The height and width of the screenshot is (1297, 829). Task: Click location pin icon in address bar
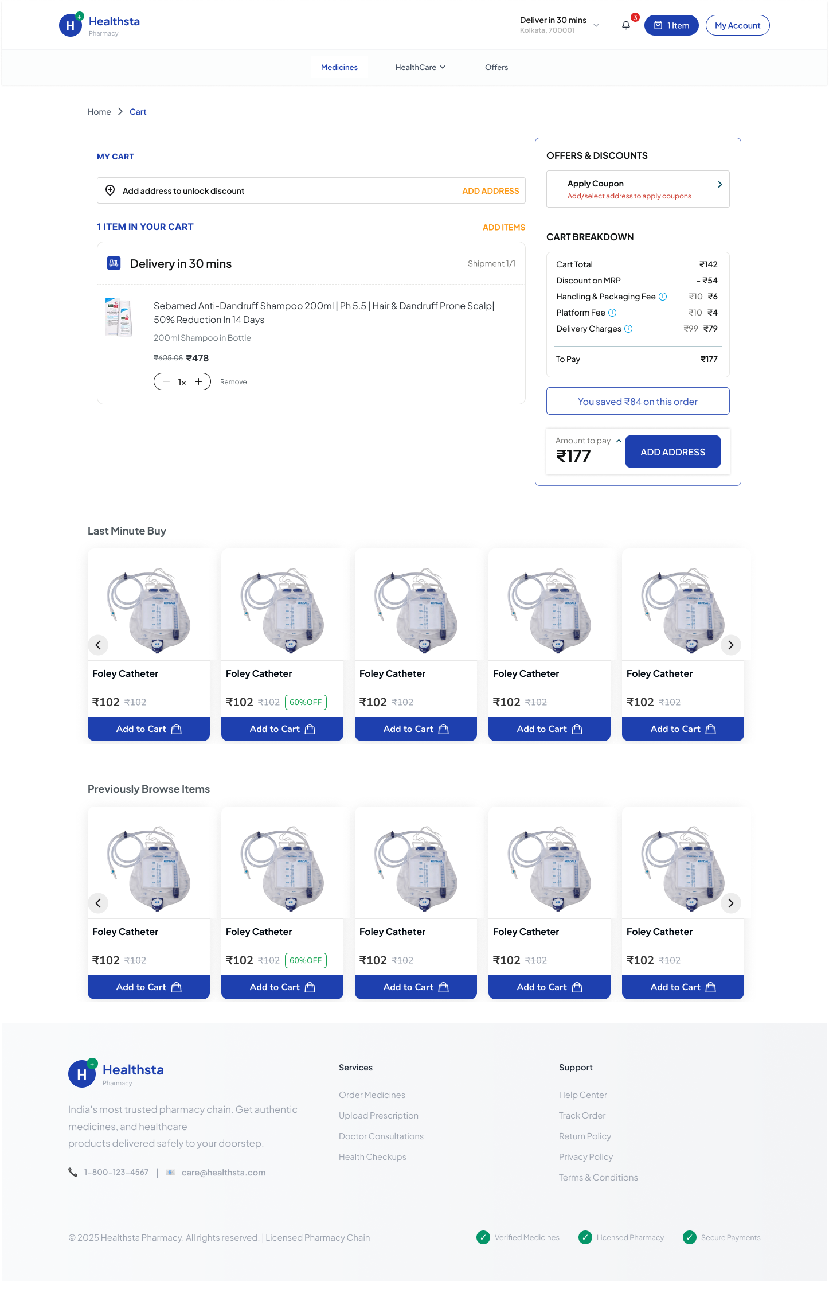[110, 190]
